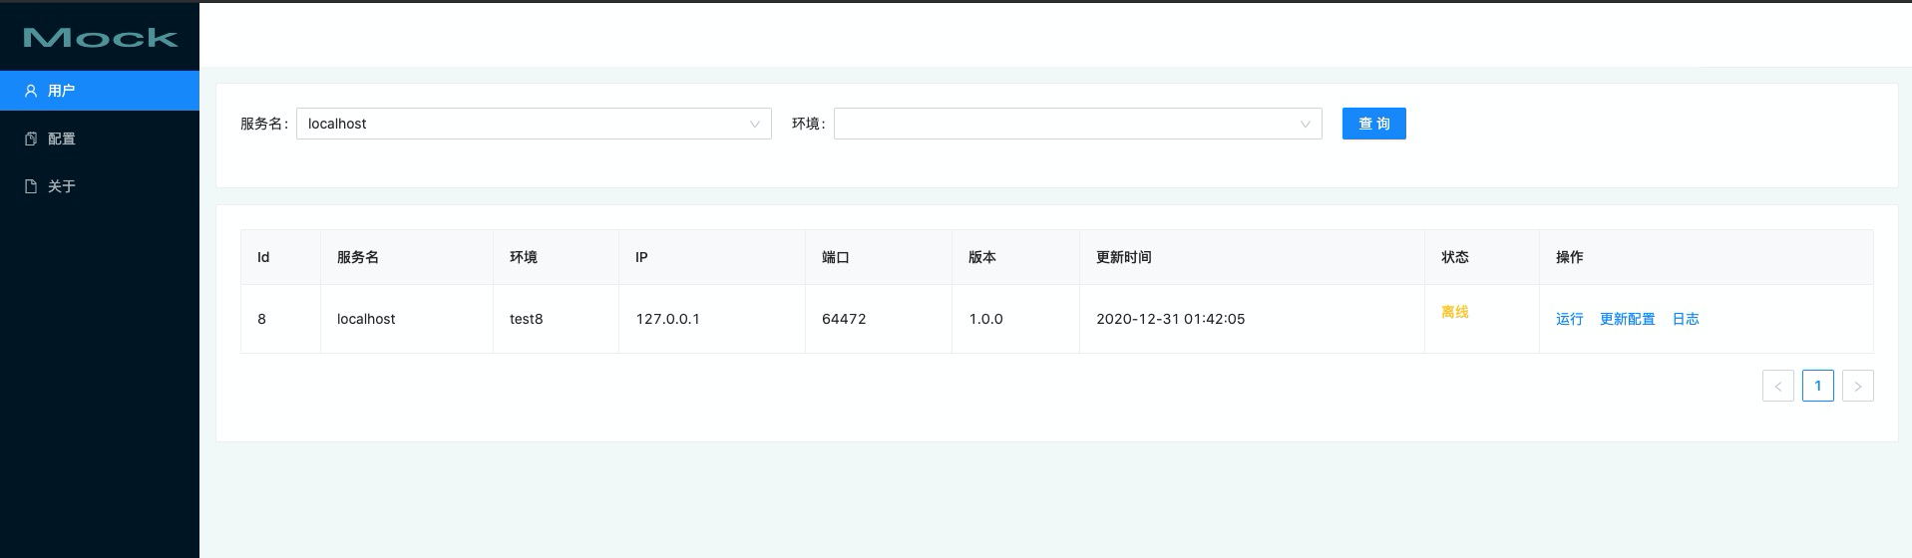Click the IP column header
The image size is (1912, 558).
coord(712,257)
